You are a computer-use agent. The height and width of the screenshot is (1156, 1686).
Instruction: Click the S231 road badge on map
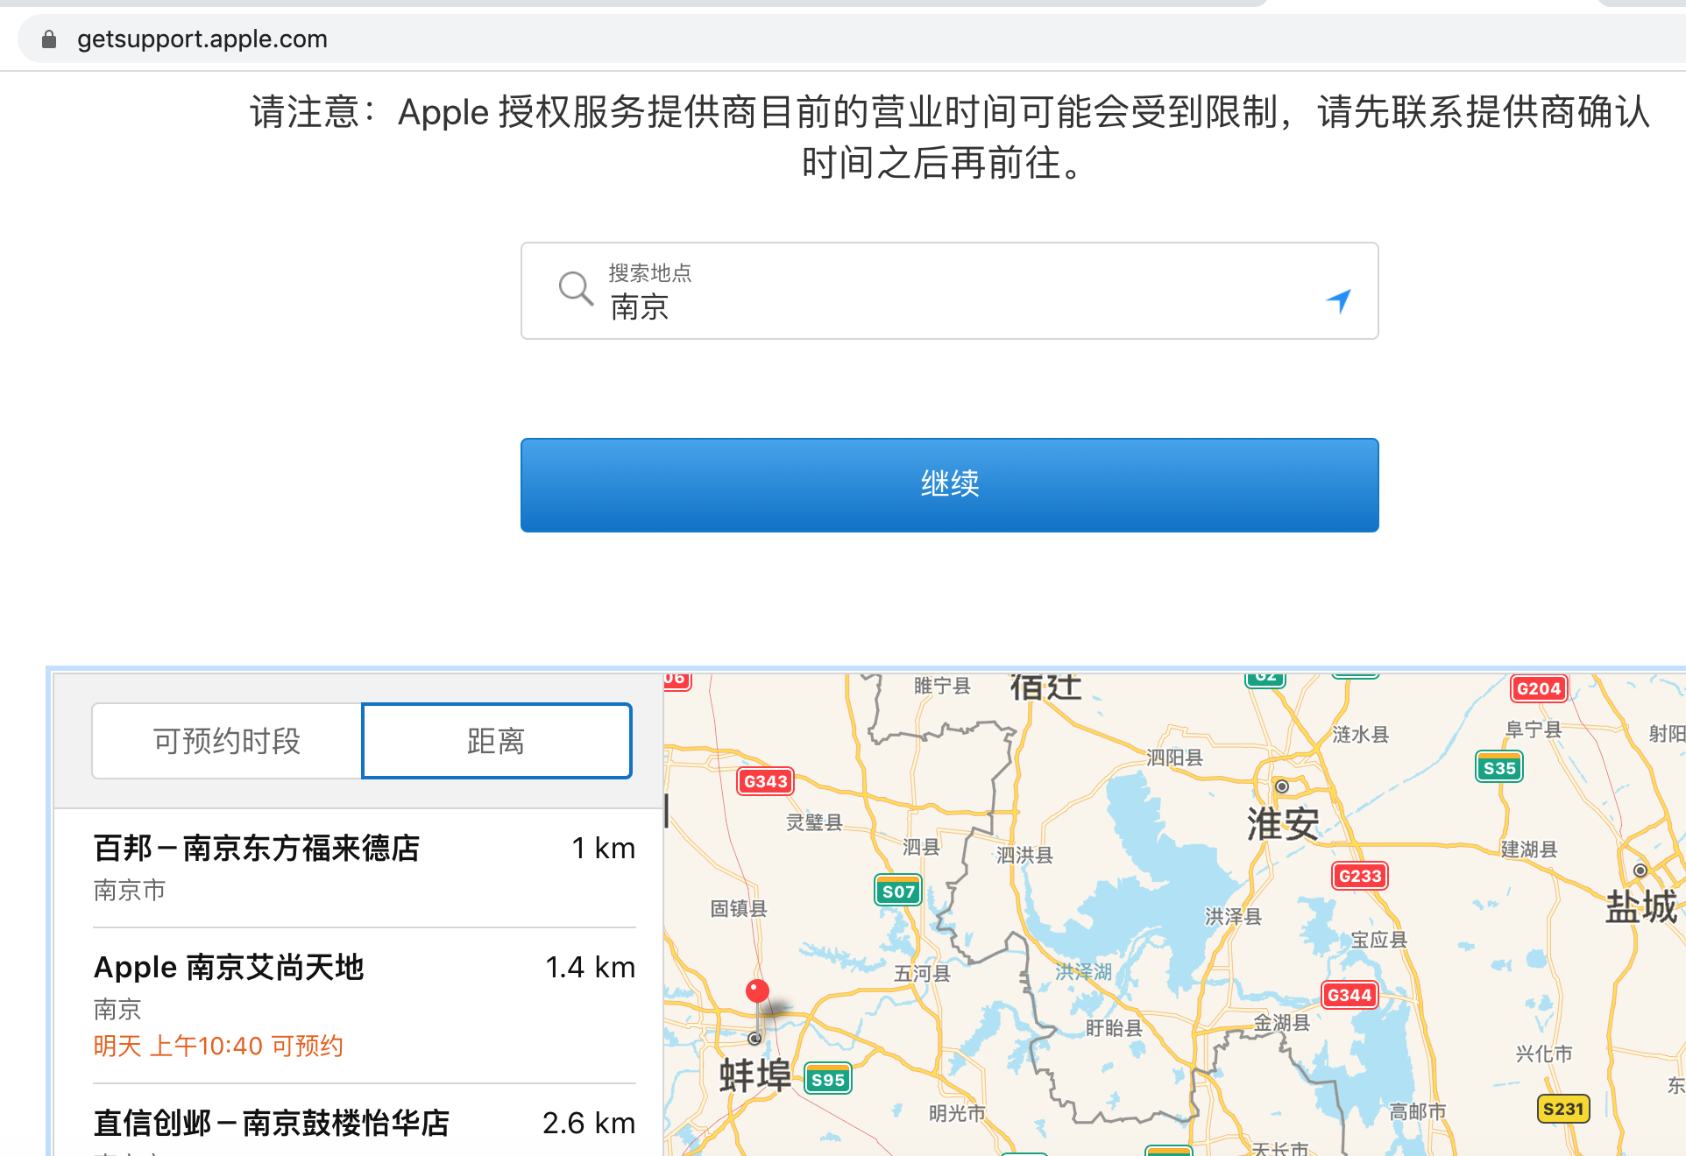(x=1563, y=1109)
